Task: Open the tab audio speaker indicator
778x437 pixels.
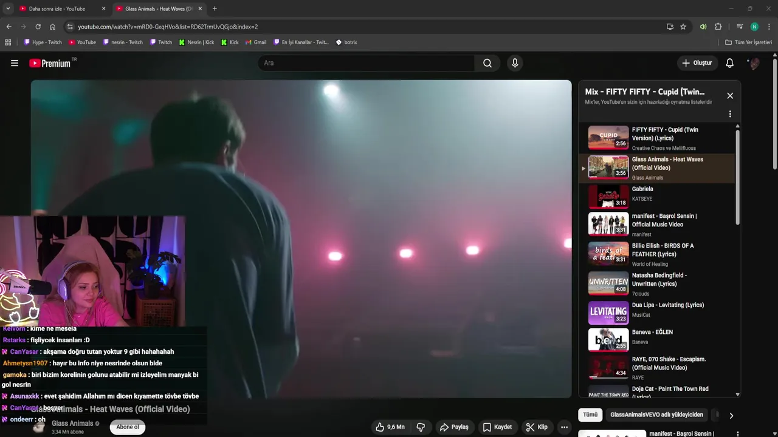Action: tap(703, 27)
